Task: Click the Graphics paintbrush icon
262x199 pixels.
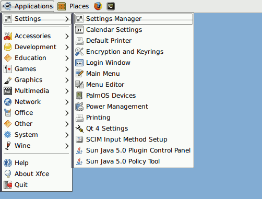Action: pos(8,80)
